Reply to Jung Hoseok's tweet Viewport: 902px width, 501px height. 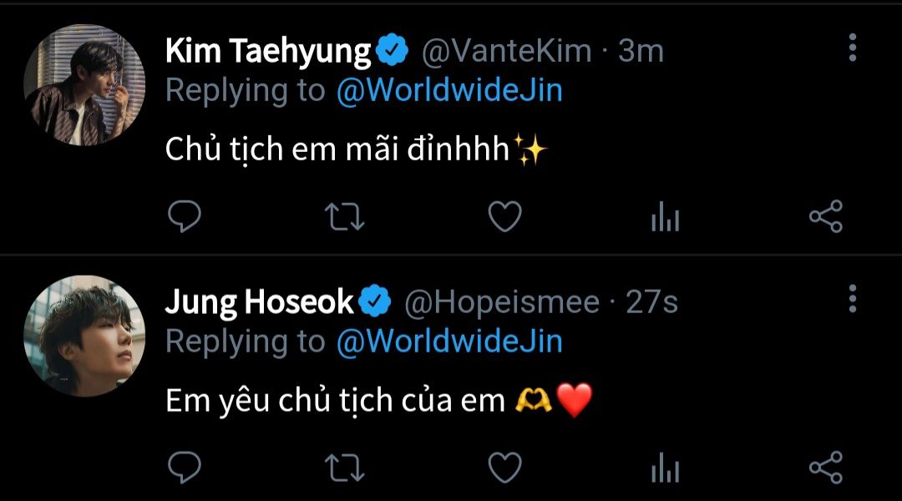(x=184, y=467)
